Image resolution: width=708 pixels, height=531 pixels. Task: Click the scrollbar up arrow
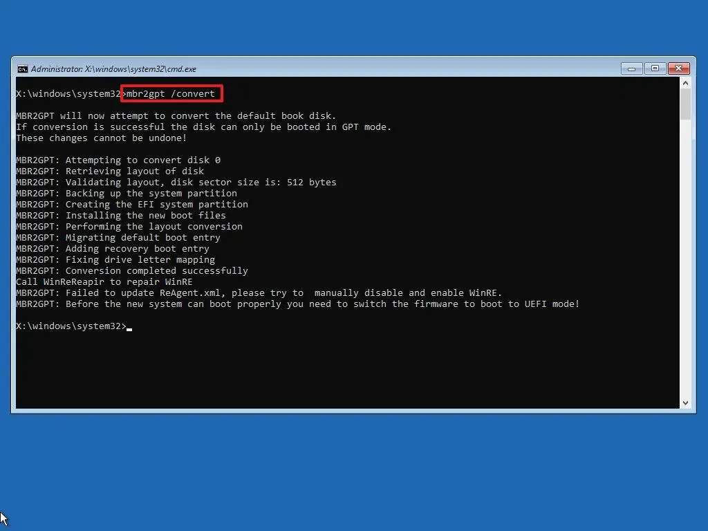tap(686, 83)
